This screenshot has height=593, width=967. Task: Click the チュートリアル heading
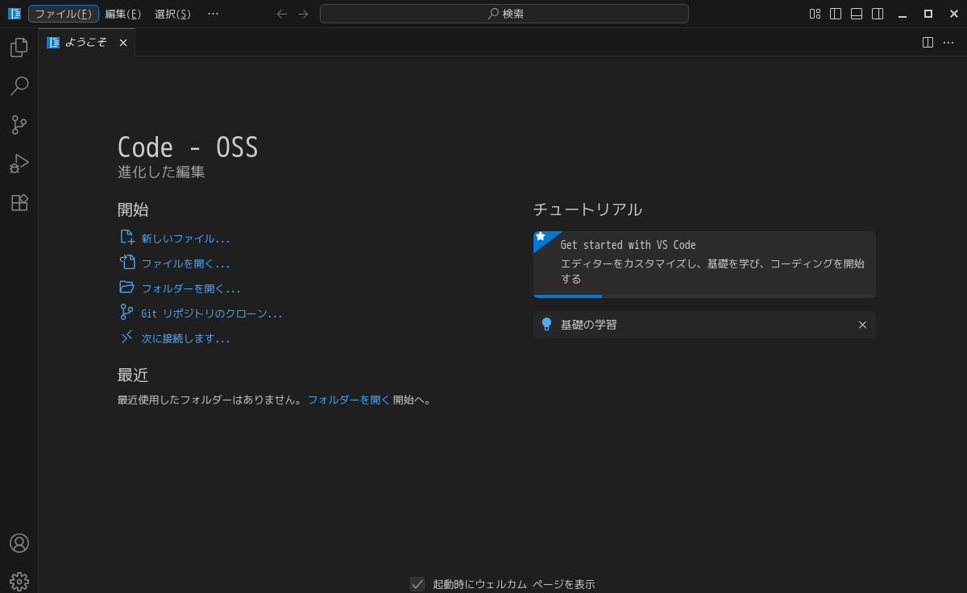click(587, 209)
